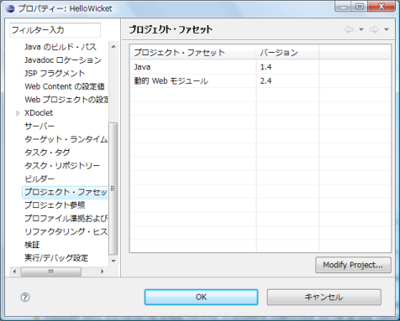Select Web Content の設定値 item
The width and height of the screenshot is (400, 321).
click(65, 86)
